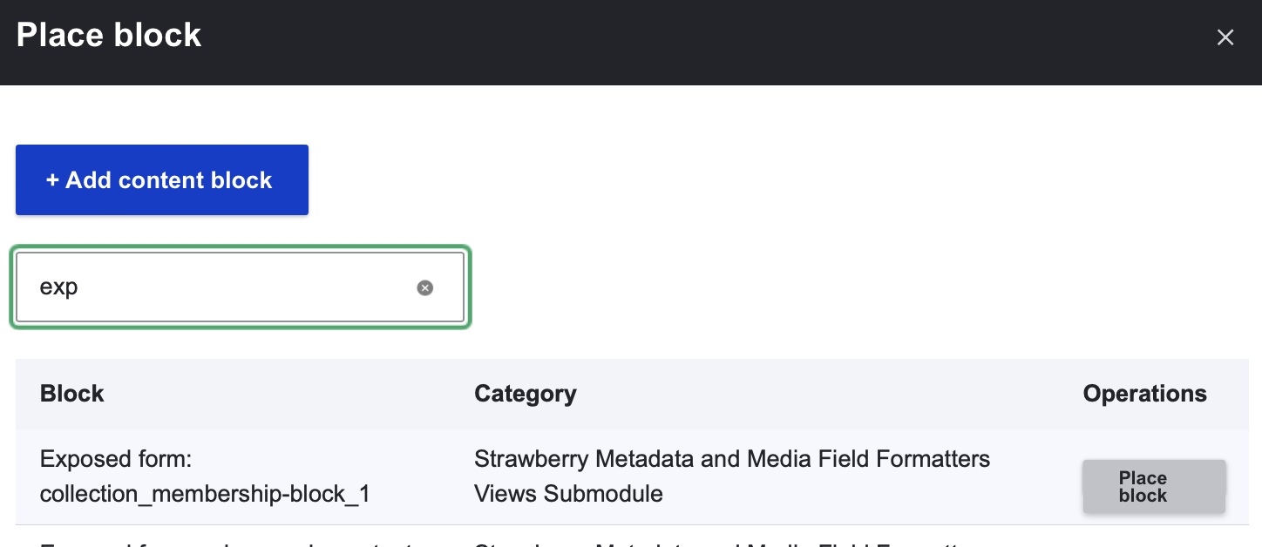Image resolution: width=1262 pixels, height=547 pixels.
Task: Click the Block column header
Action: (x=72, y=394)
